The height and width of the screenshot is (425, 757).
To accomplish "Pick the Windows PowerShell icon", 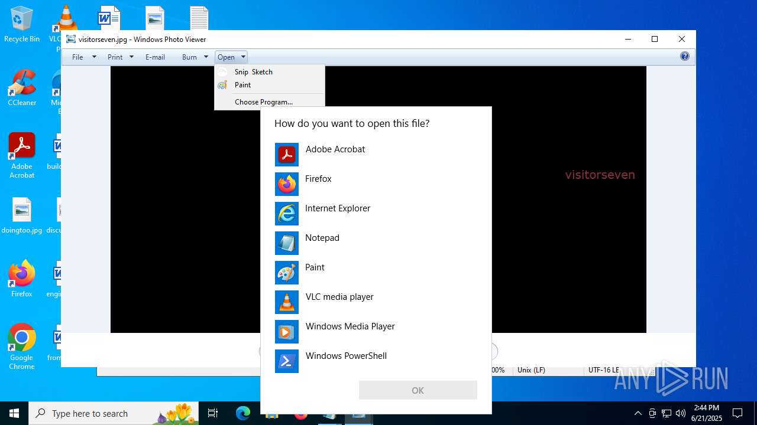I will pyautogui.click(x=287, y=361).
